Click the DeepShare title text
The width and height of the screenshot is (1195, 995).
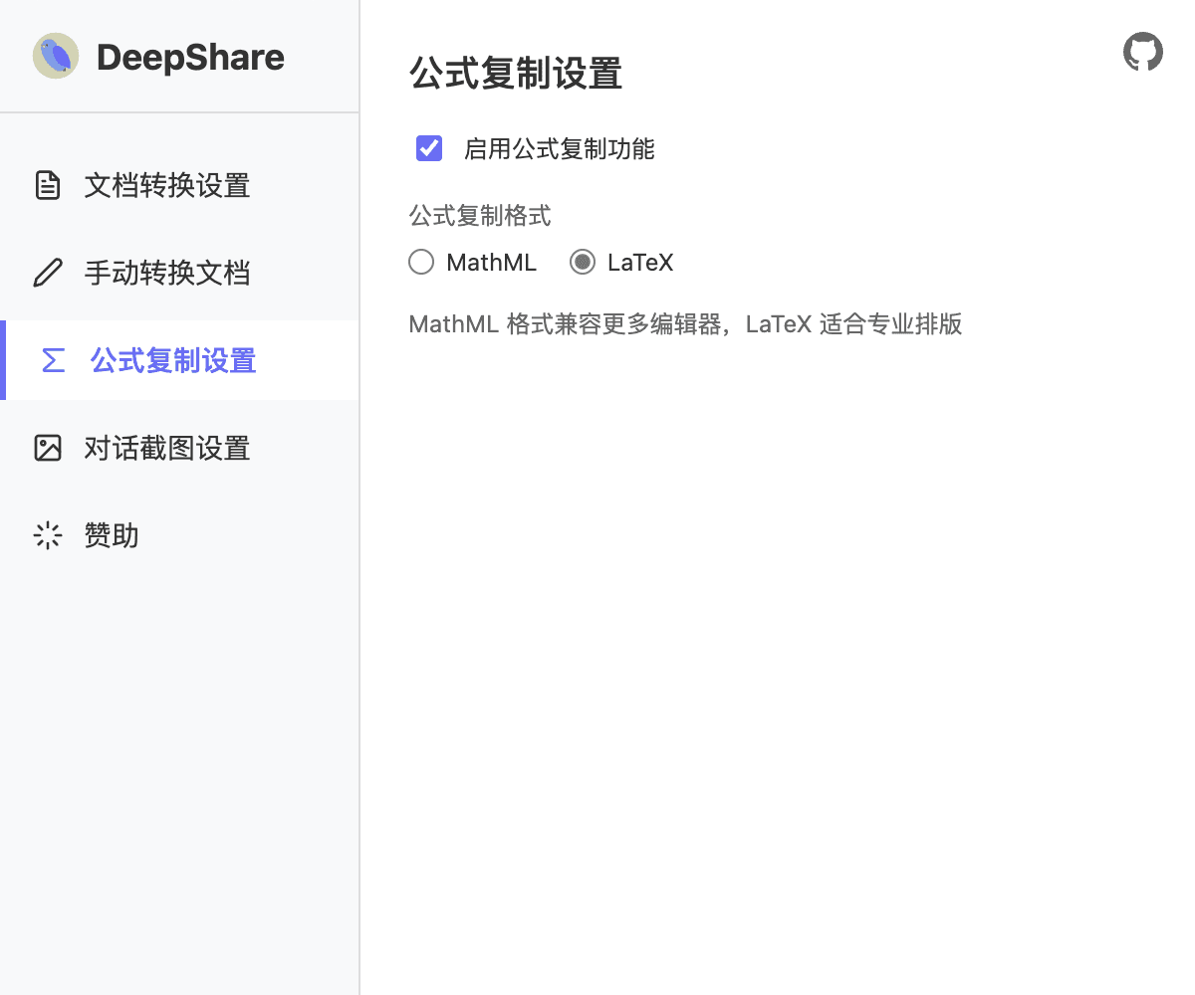click(x=189, y=56)
